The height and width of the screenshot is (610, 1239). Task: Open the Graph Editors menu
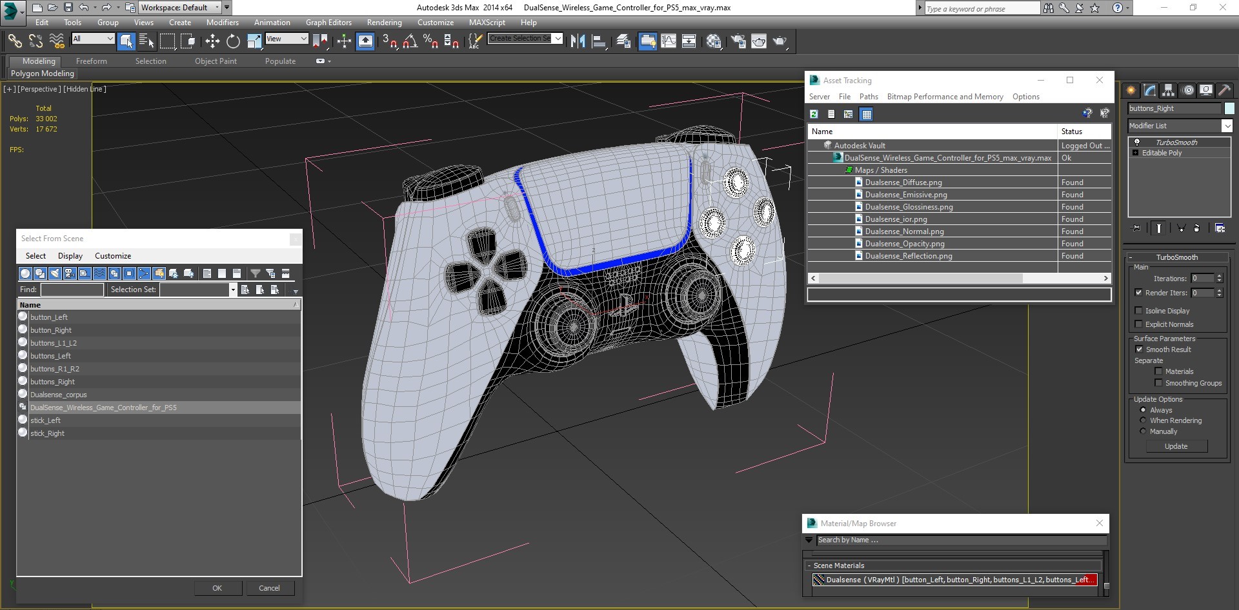click(328, 23)
